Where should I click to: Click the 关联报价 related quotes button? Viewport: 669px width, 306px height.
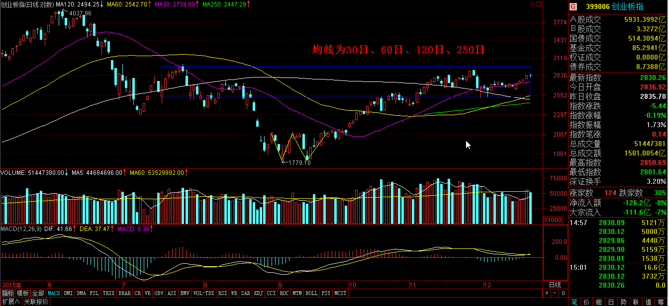pyautogui.click(x=36, y=302)
